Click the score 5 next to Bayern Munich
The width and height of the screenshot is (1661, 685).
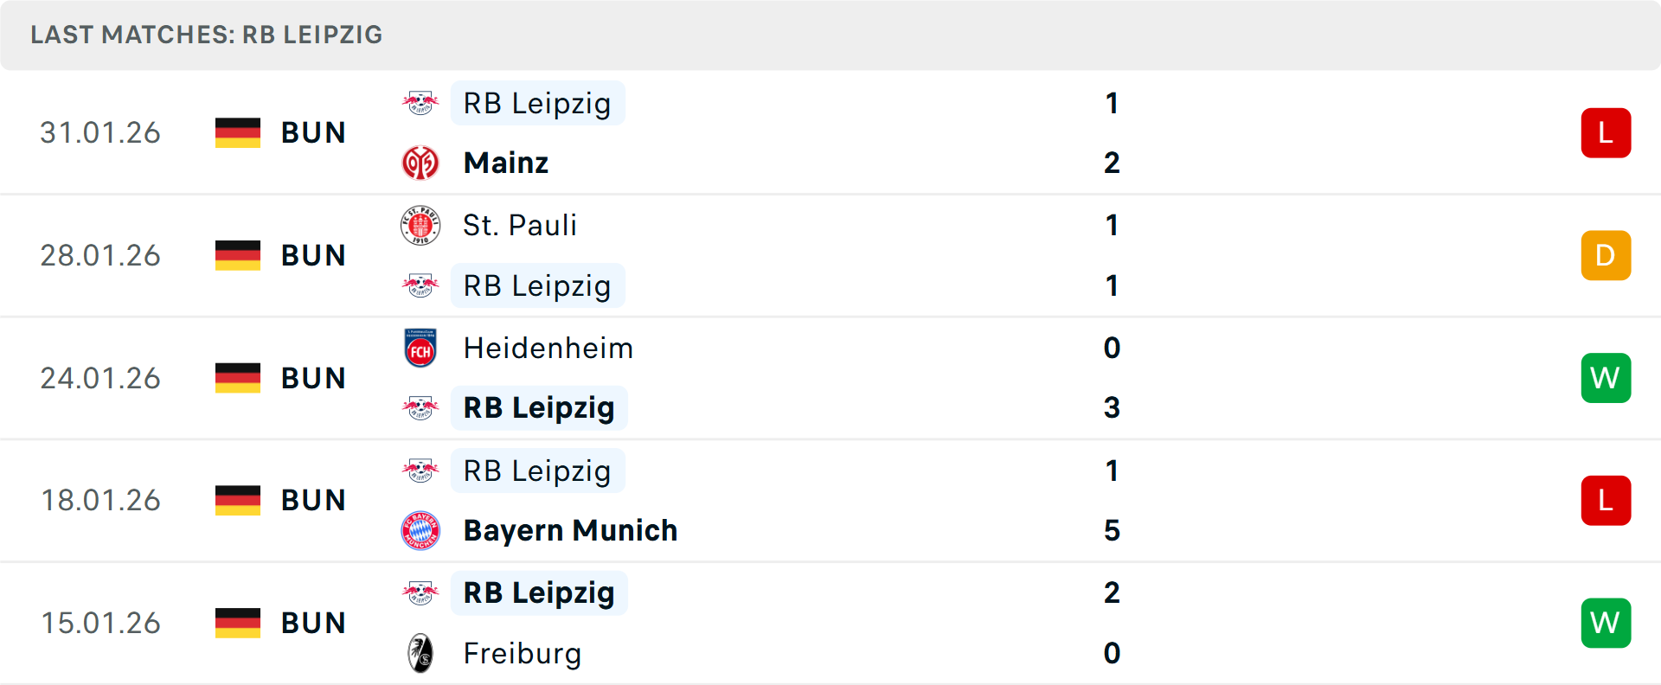pyautogui.click(x=1112, y=530)
